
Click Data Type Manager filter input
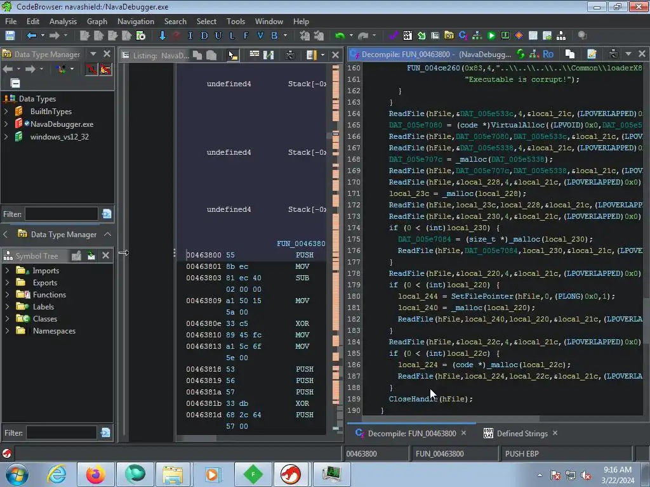click(62, 214)
